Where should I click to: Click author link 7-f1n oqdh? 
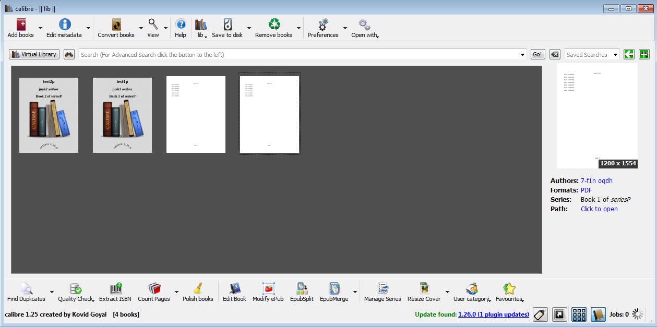pyautogui.click(x=596, y=181)
